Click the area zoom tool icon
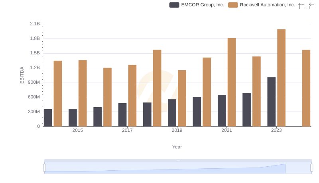319x183 pixels. pos(301,6)
